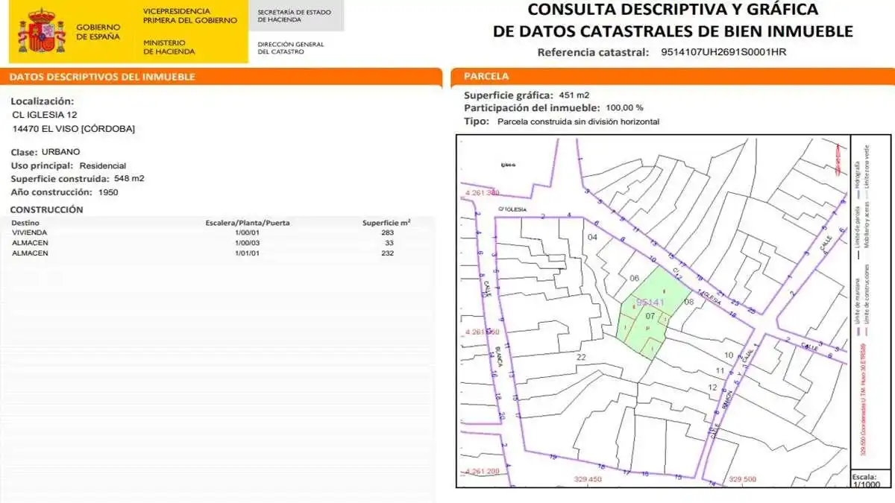Image resolution: width=895 pixels, height=503 pixels.
Task: Click the orange 'PARCELA' section header
Action: pos(486,77)
